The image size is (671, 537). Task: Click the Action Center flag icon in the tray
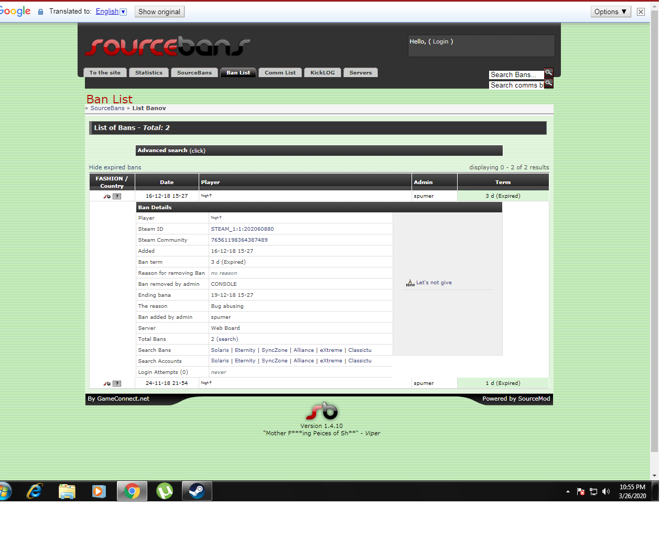(x=581, y=491)
